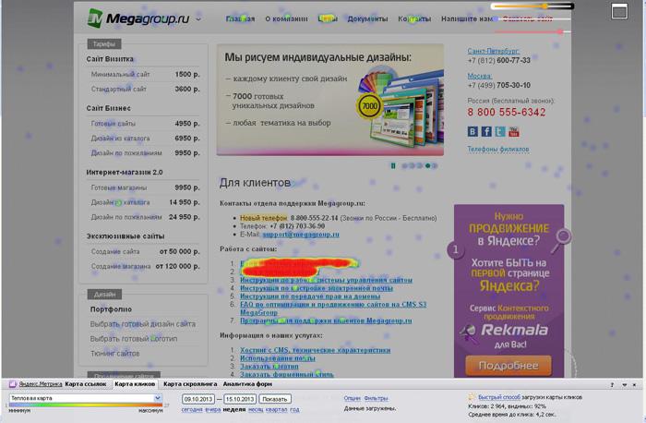Open the Использование почты link
The image size is (646, 423).
click(x=278, y=358)
